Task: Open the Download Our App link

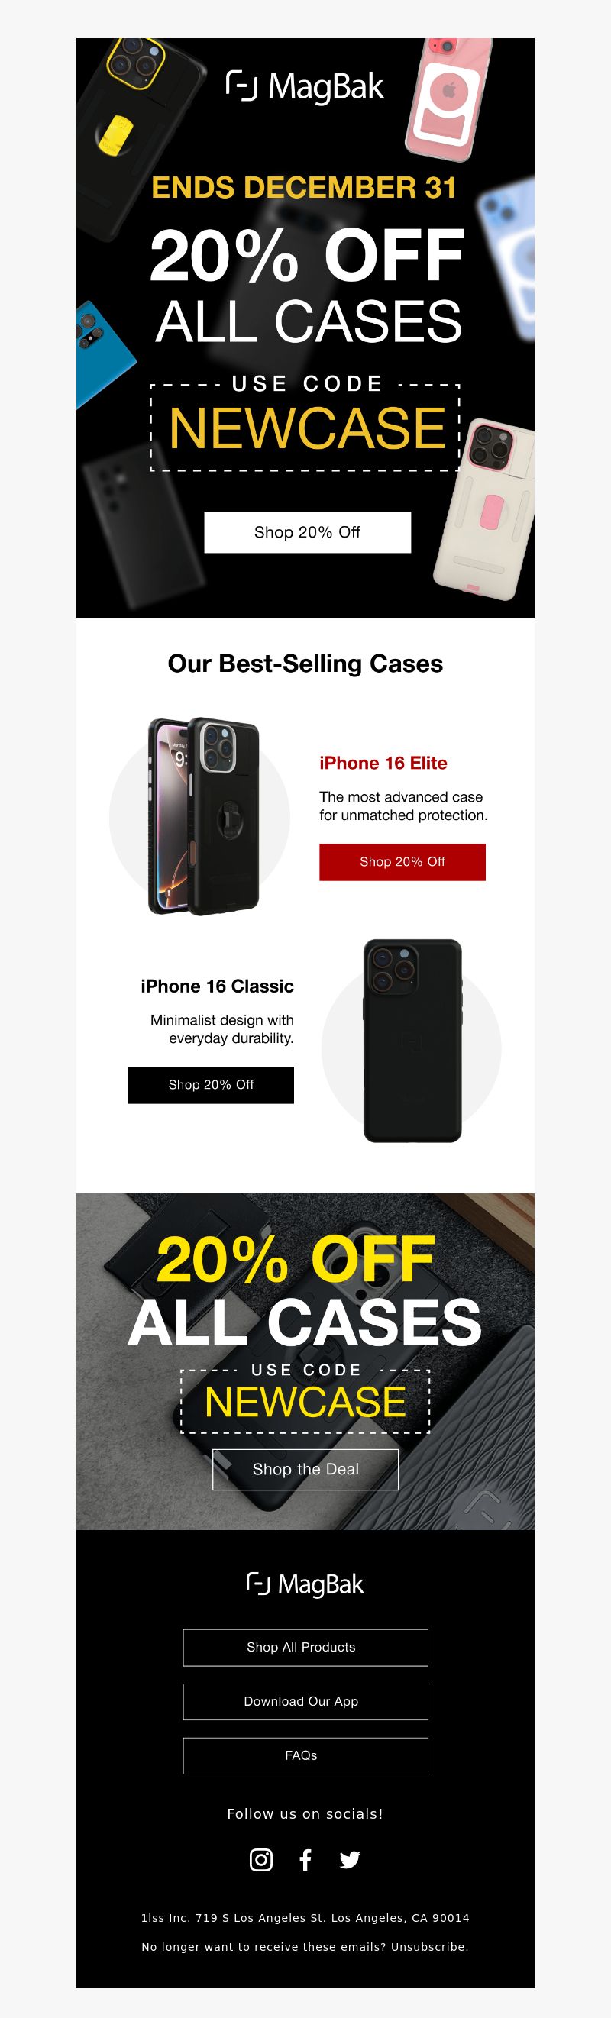Action: pyautogui.click(x=305, y=1701)
